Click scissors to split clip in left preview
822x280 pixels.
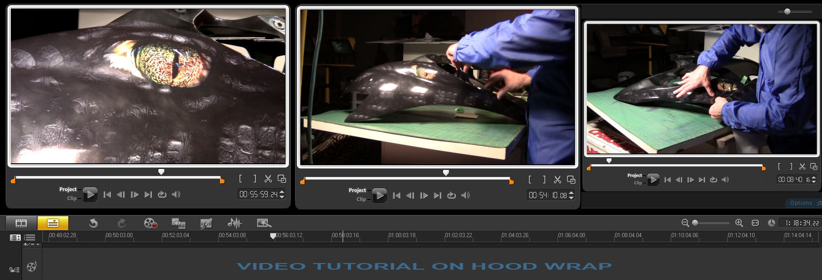pos(268,179)
